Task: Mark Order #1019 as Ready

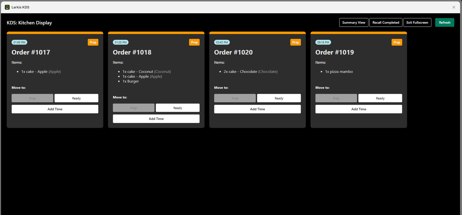Action: coord(380,98)
